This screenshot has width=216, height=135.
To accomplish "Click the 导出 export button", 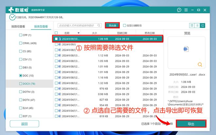I will [x=191, y=124].
